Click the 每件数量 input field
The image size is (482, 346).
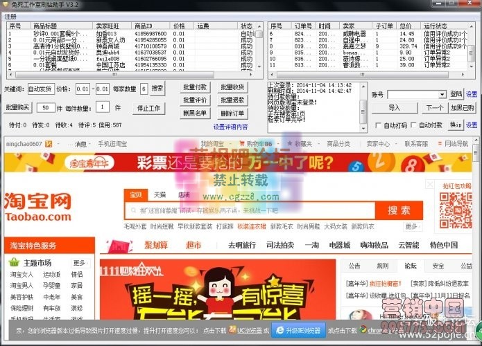(103, 107)
